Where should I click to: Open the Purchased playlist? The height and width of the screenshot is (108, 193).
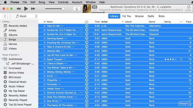[x=15, y=68]
